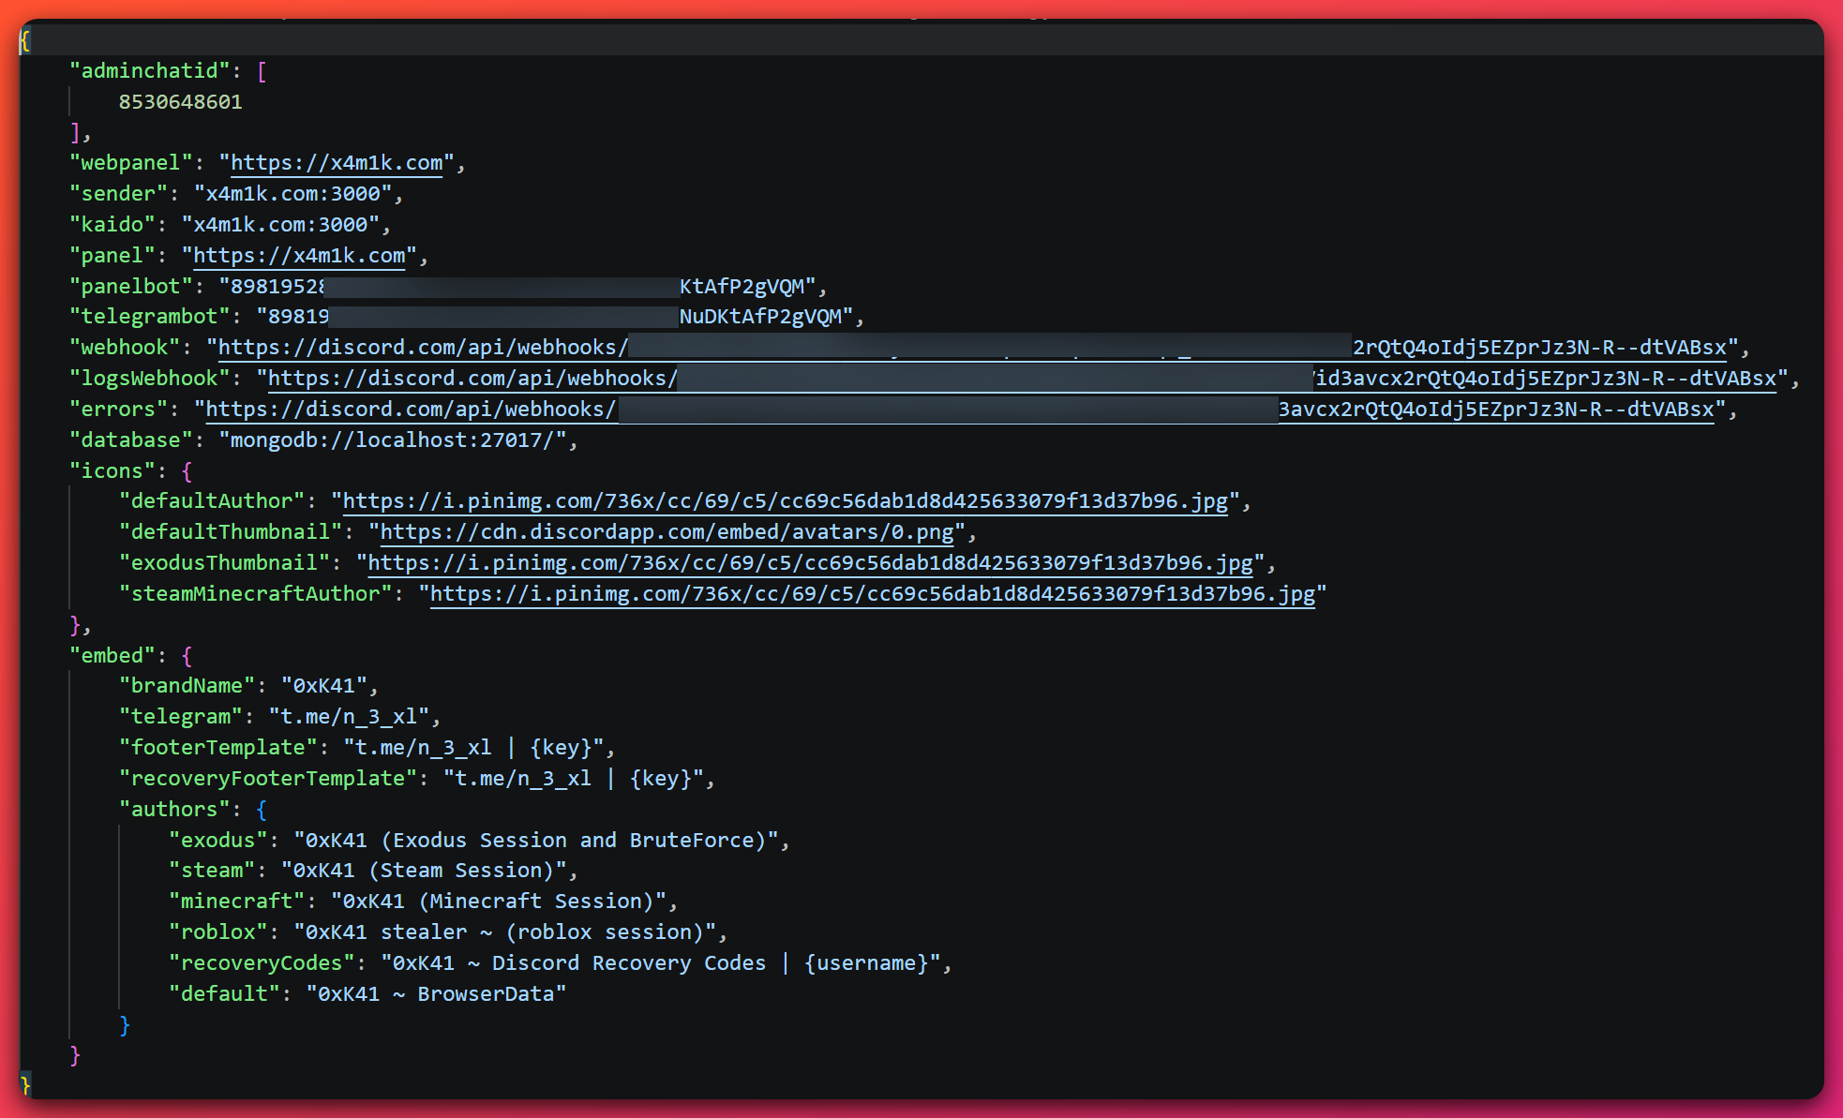
Task: Select the telegram value "t.me/n_3_xl"
Action: (349, 717)
